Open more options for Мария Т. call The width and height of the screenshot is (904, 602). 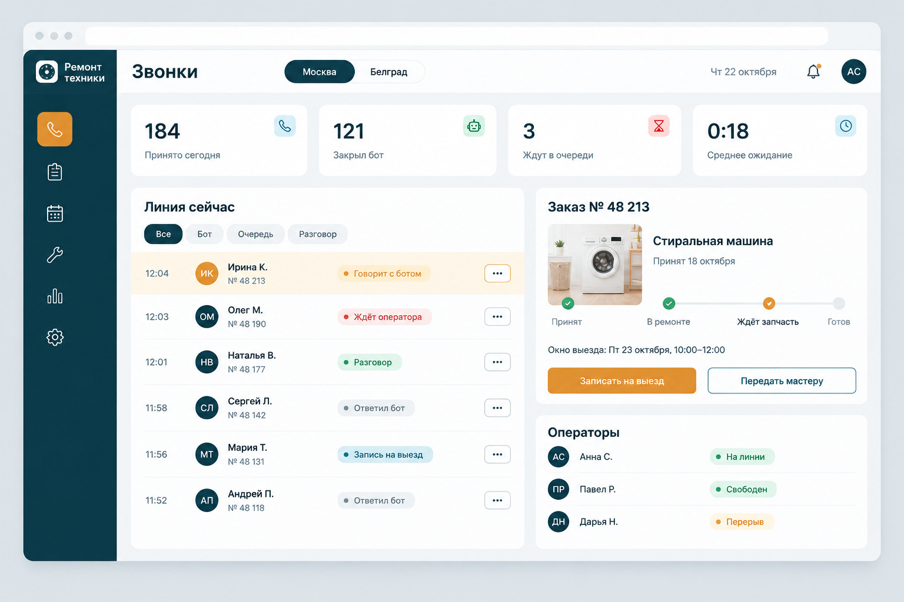497,454
